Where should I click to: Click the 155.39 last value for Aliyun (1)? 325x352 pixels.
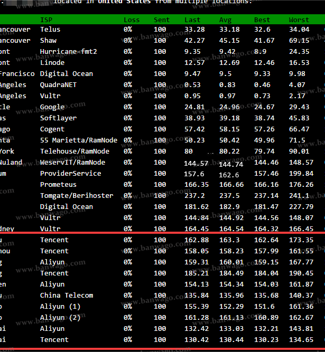[x=197, y=307]
